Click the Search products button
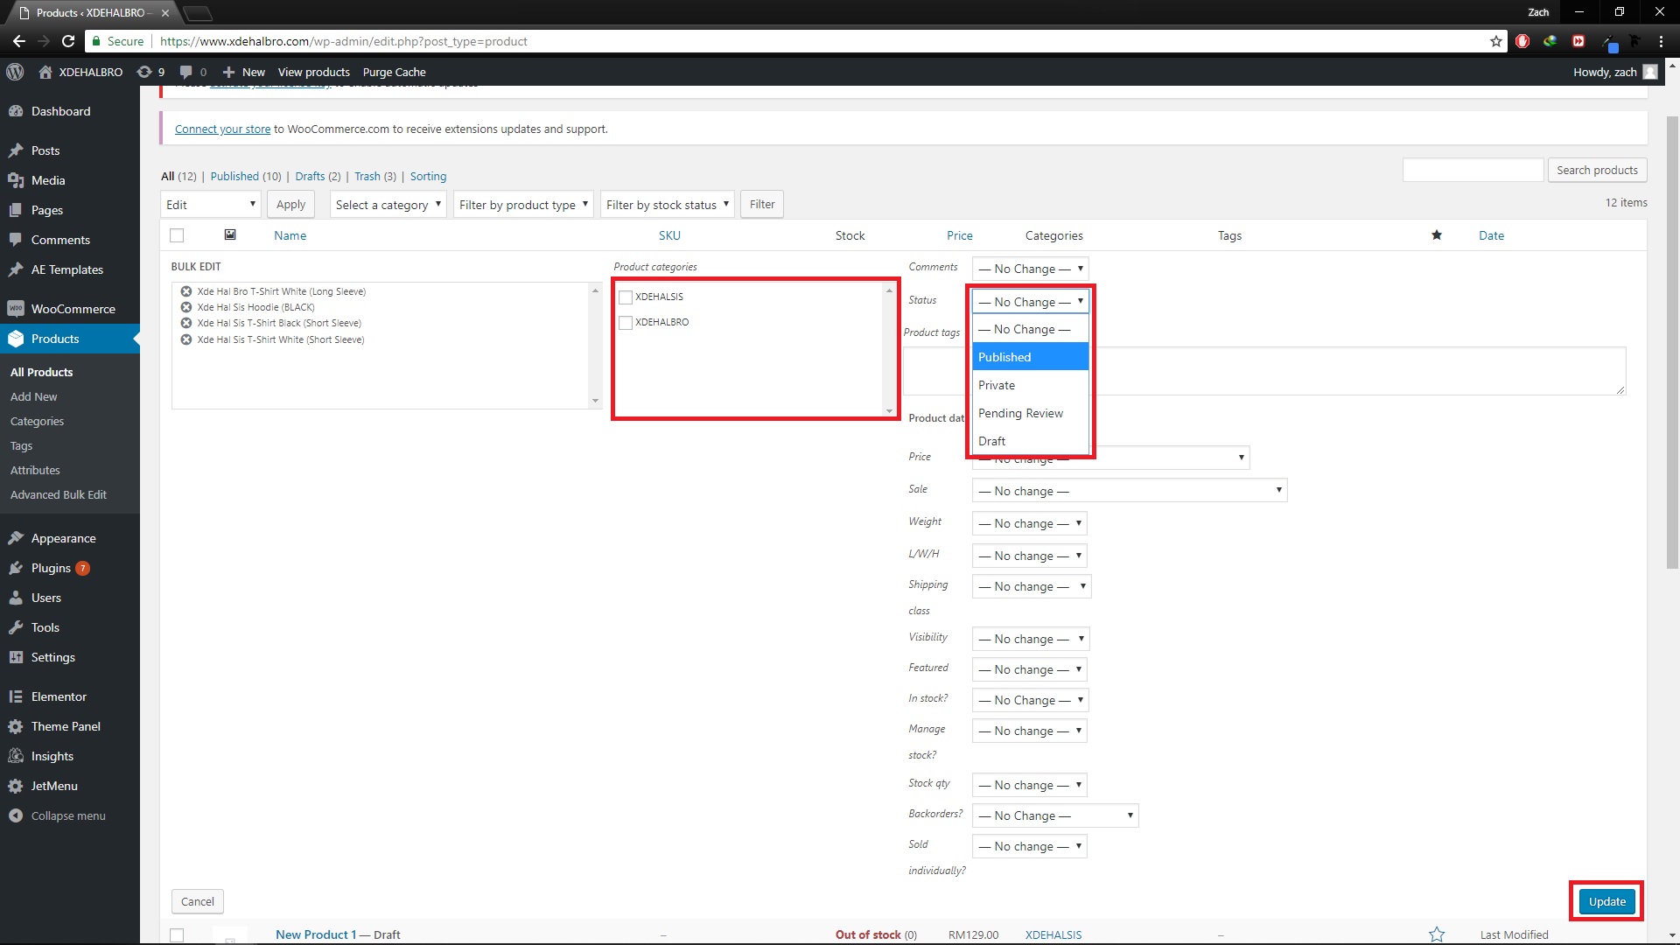The image size is (1680, 945). coord(1597,170)
